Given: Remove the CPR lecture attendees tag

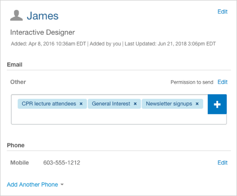Looking at the screenshot, I should click(81, 104).
